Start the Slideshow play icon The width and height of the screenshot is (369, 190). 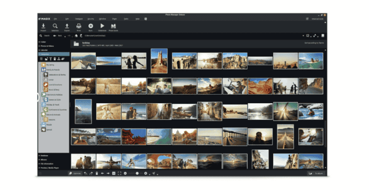pos(102,26)
